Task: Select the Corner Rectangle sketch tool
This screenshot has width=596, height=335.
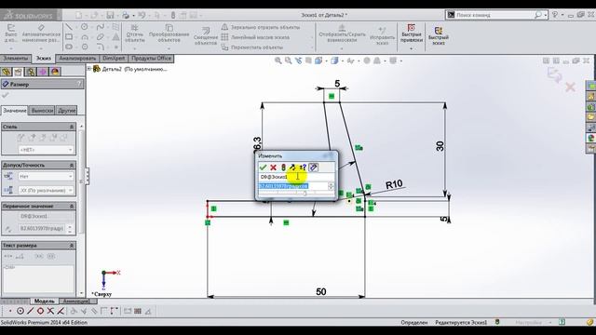Action: tap(69, 37)
